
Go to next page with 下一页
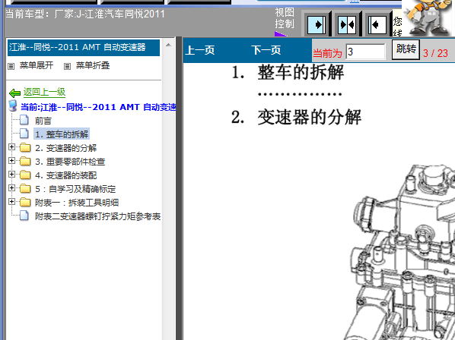click(266, 50)
